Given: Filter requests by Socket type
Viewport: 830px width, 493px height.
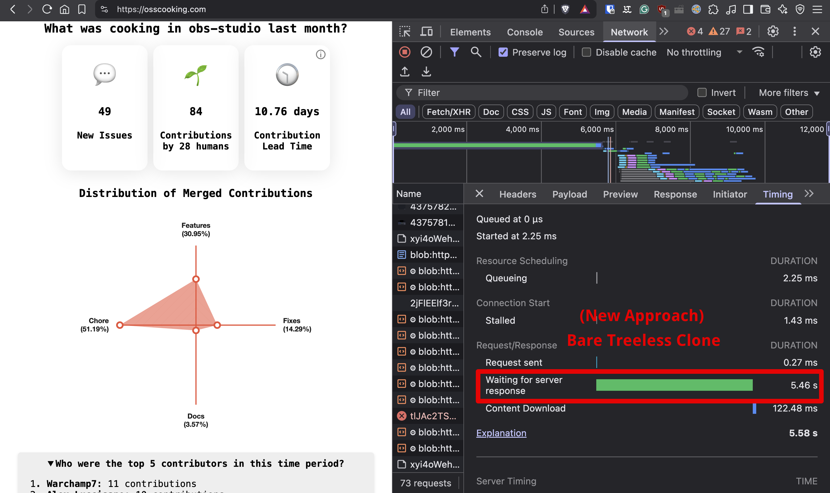Looking at the screenshot, I should point(721,112).
